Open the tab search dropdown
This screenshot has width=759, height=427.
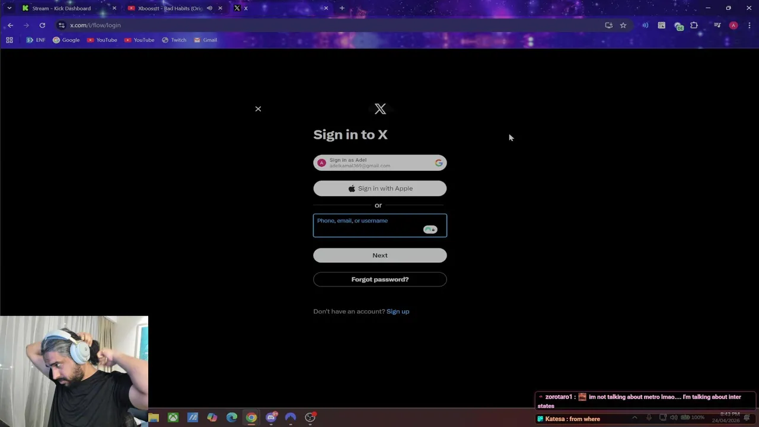click(9, 8)
